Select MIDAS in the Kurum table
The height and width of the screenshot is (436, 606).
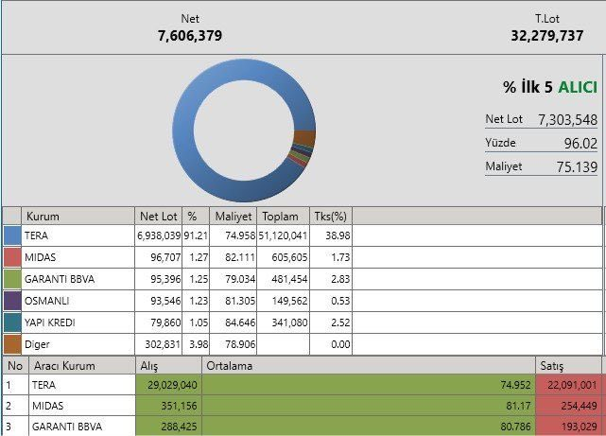tap(41, 257)
